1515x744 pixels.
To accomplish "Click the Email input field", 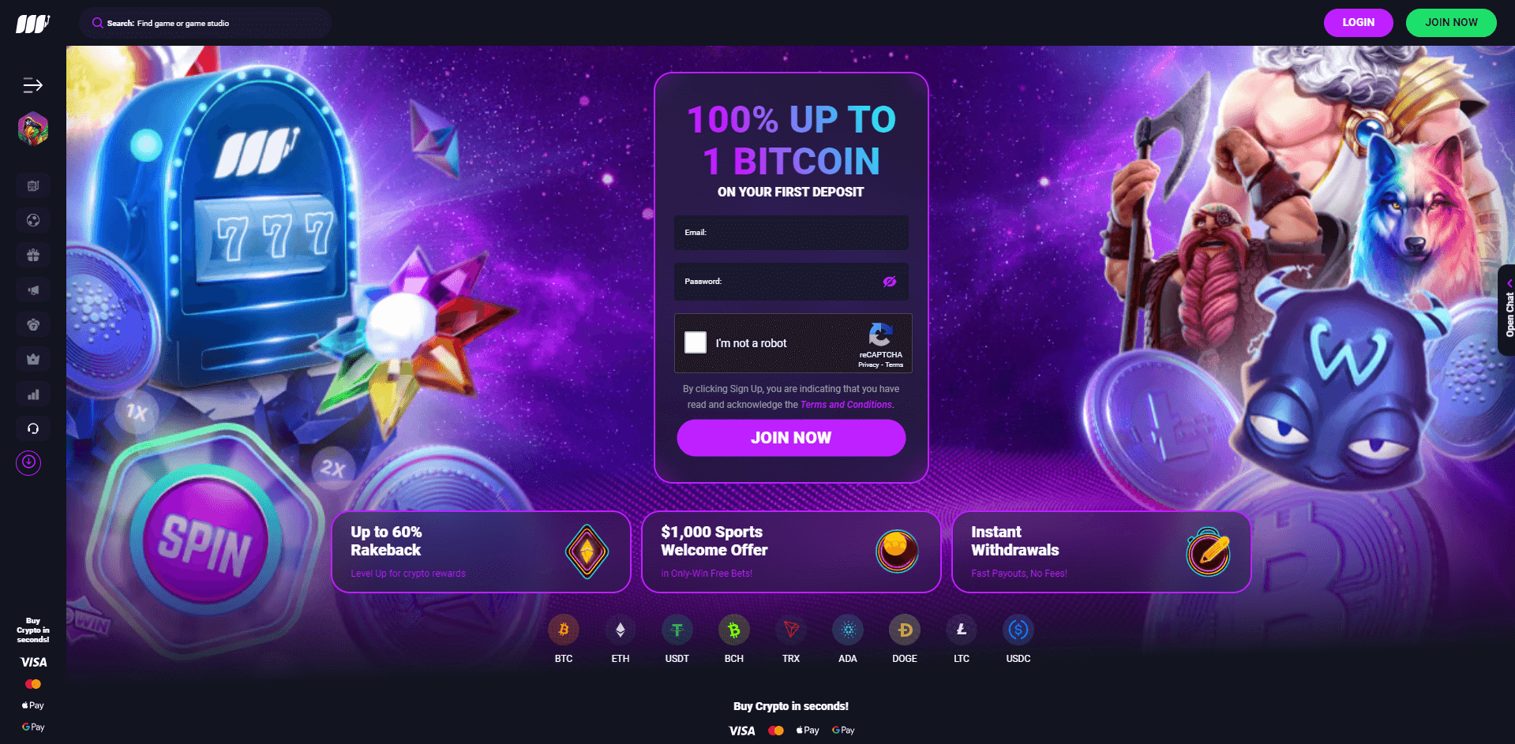I will [x=791, y=233].
